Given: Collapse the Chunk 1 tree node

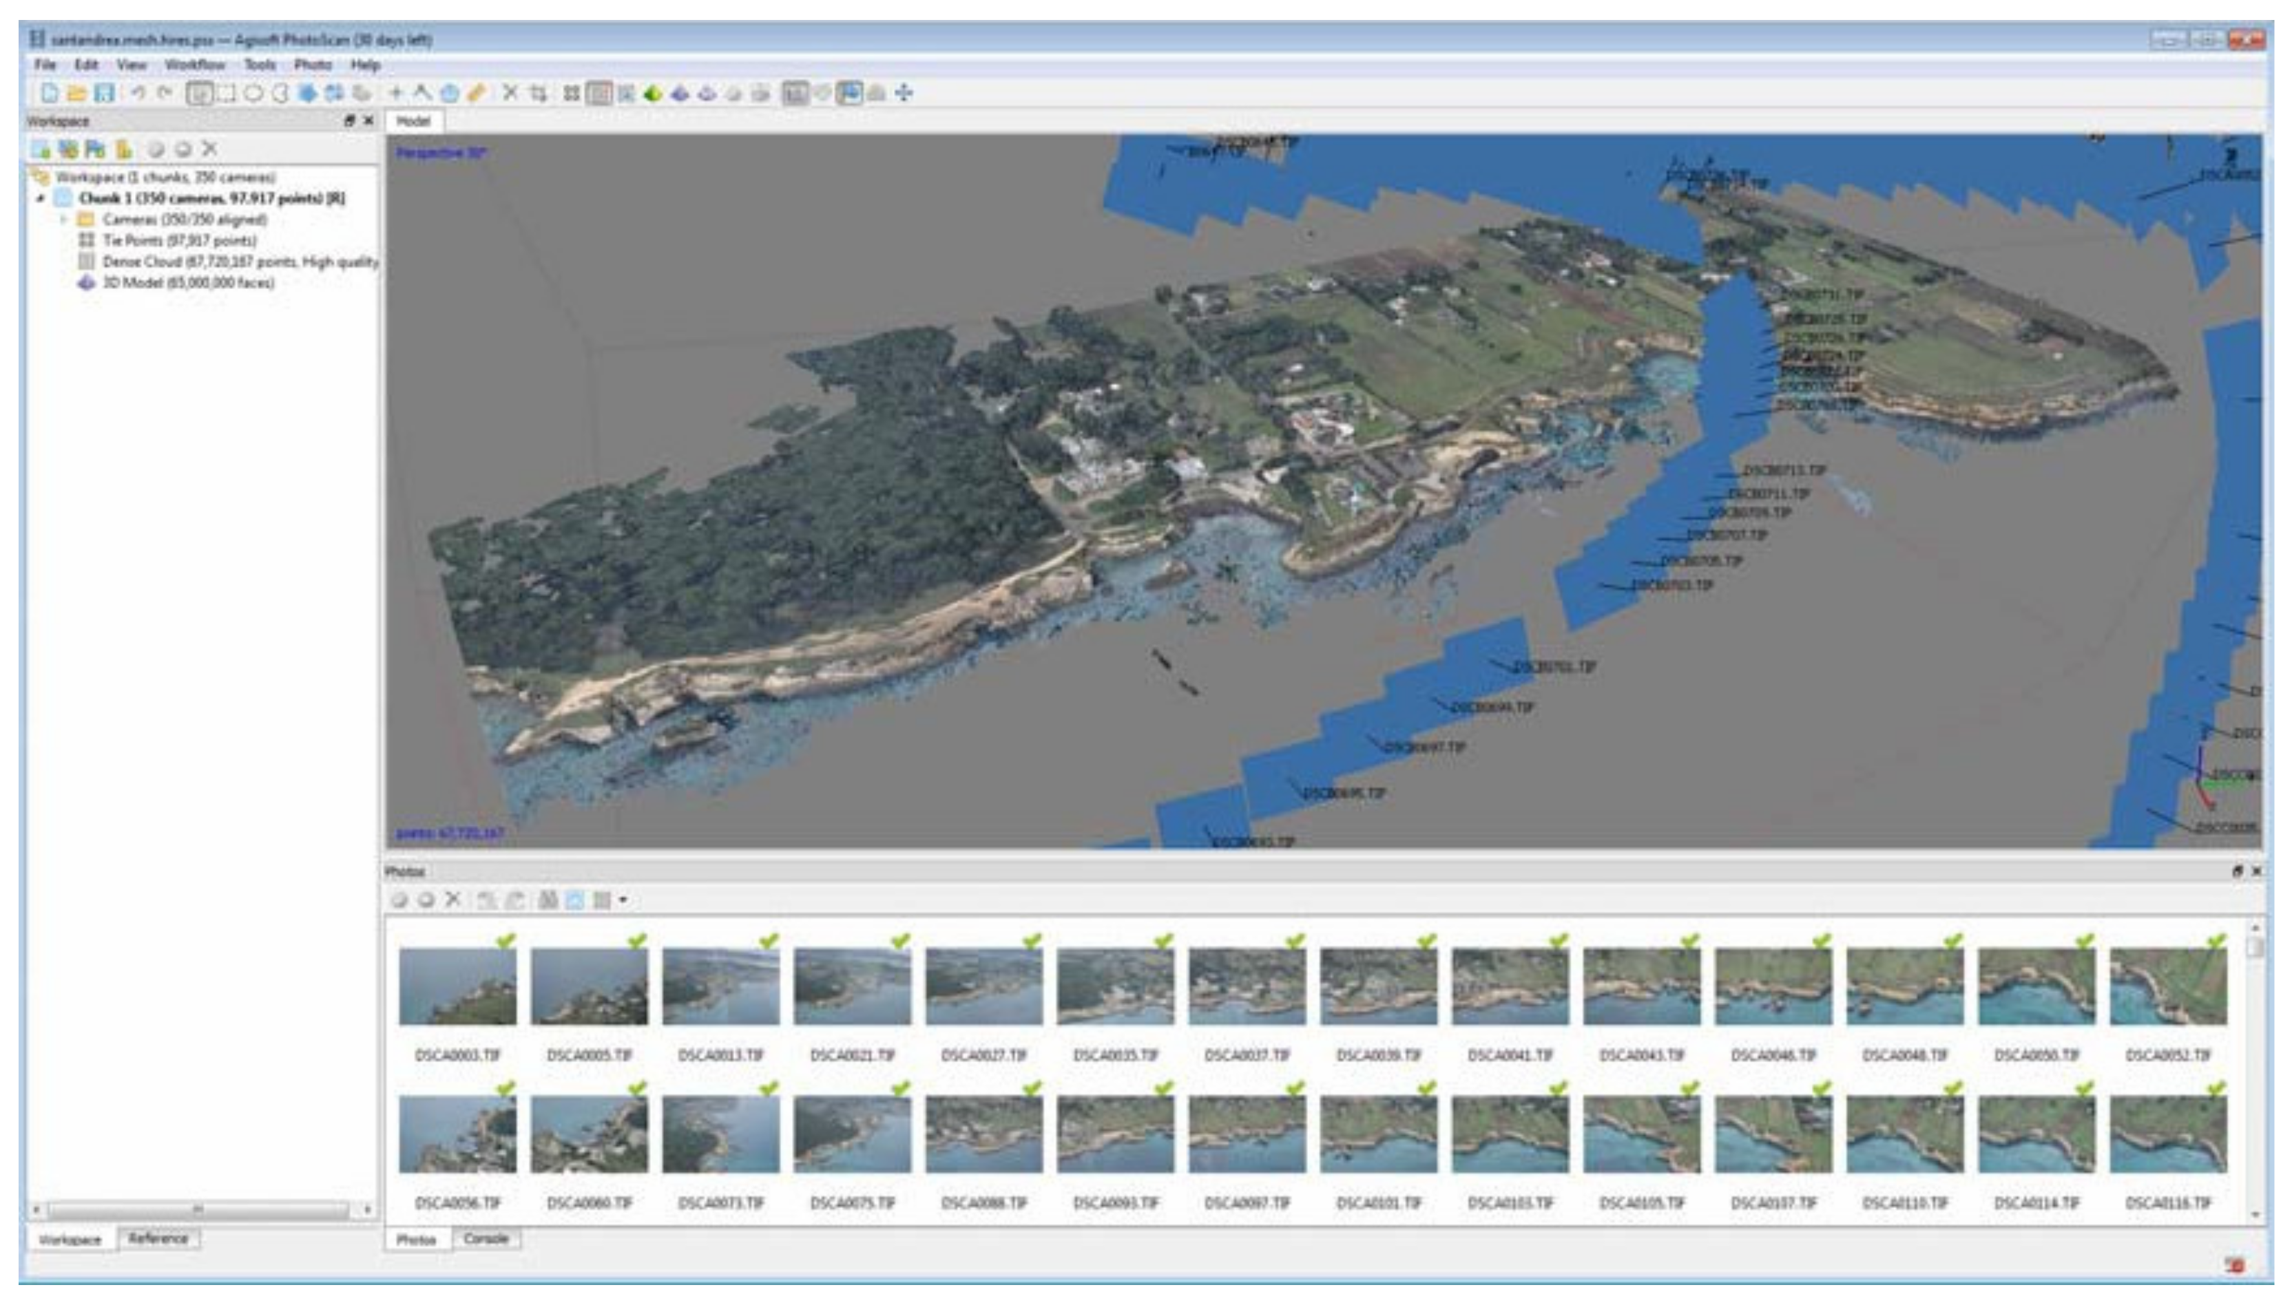Looking at the screenshot, I should tap(39, 199).
